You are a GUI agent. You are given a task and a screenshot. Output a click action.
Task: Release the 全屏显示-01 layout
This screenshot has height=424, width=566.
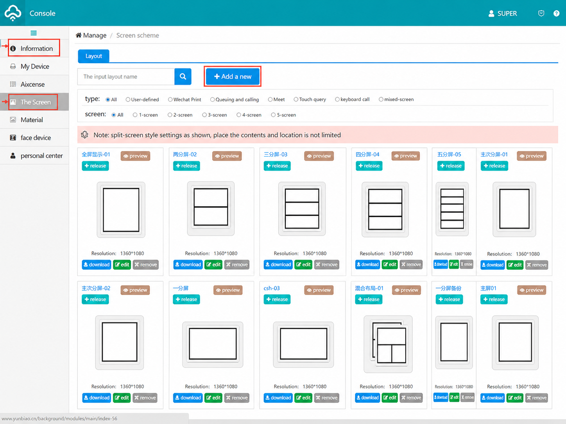(x=95, y=166)
